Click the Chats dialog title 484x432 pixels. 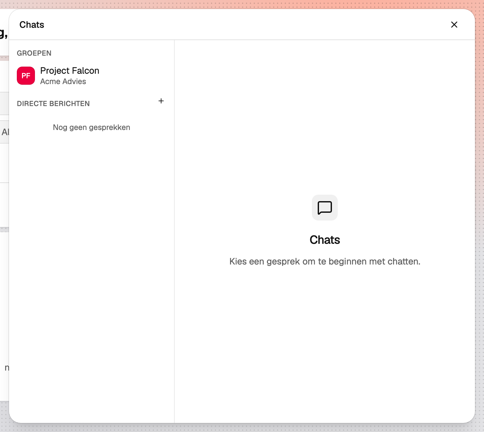pos(32,25)
